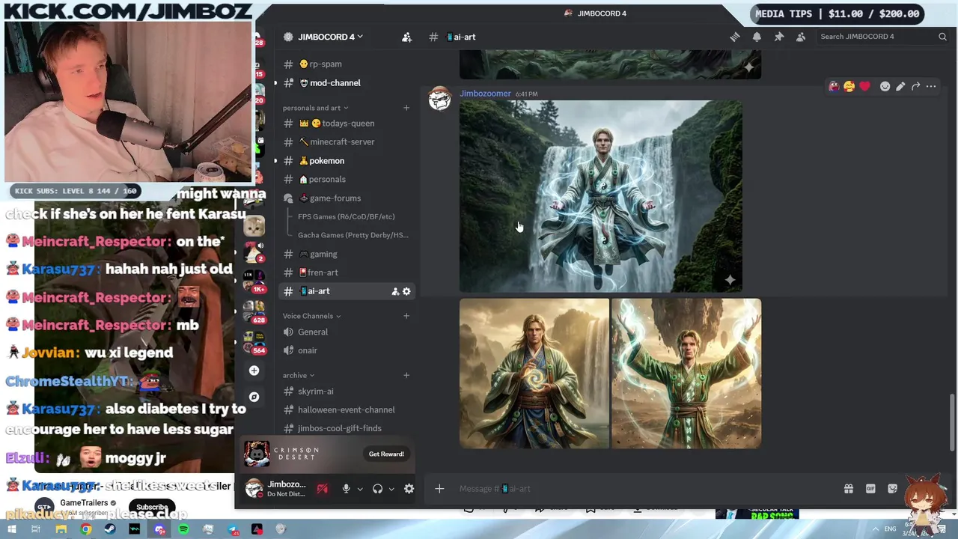The height and width of the screenshot is (539, 958).
Task: Collapse the archive category
Action: click(298, 375)
